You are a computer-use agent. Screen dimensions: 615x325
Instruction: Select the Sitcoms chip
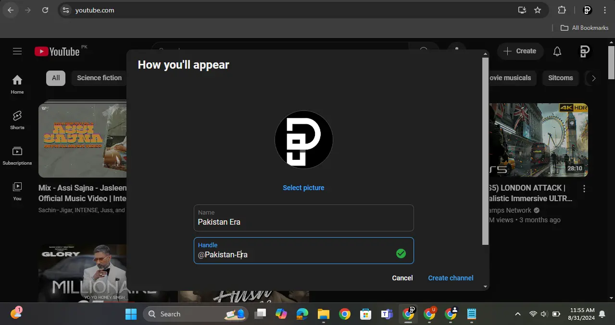click(561, 78)
